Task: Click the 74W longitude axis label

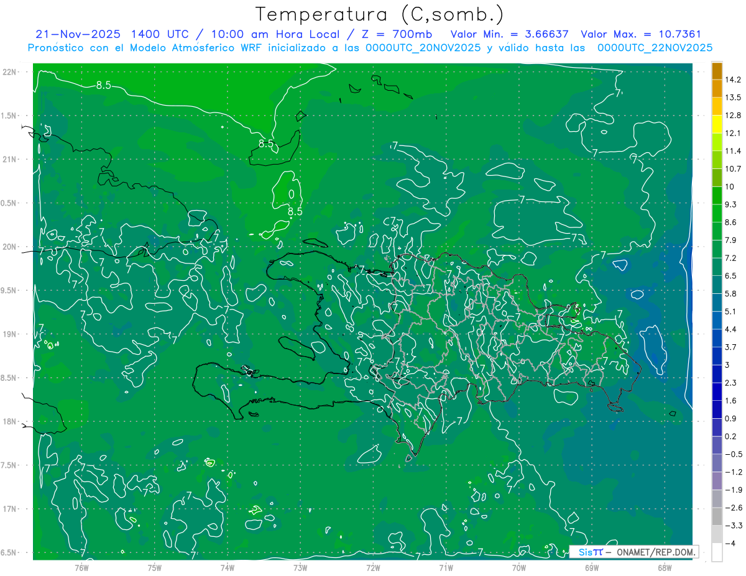Action: click(228, 567)
